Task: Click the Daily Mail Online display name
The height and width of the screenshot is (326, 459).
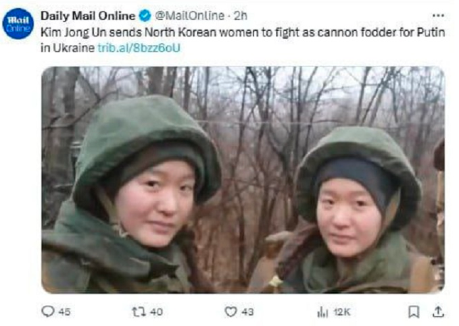Action: (x=88, y=16)
